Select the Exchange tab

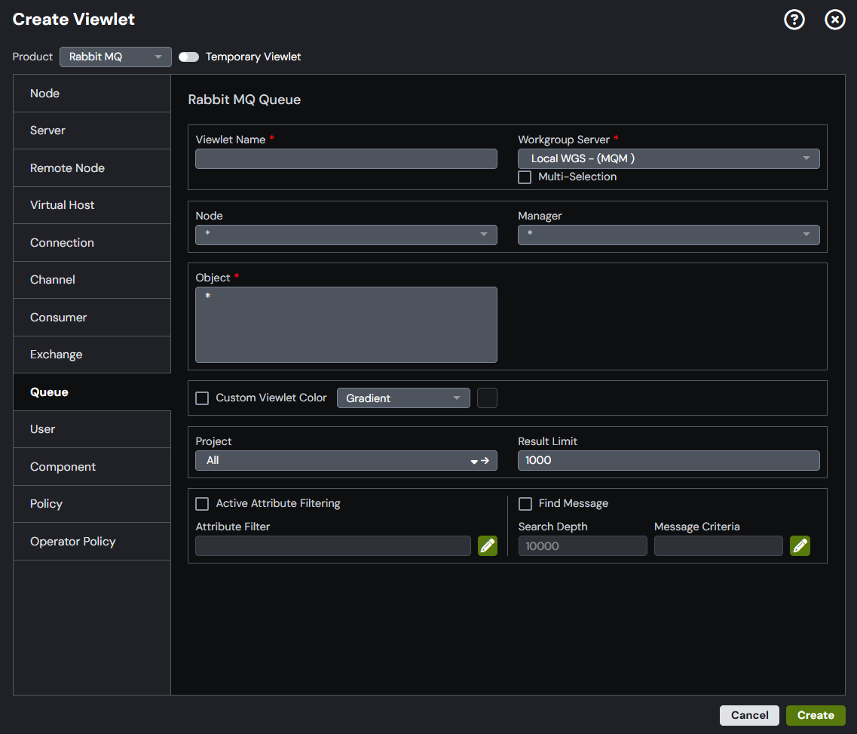(92, 355)
